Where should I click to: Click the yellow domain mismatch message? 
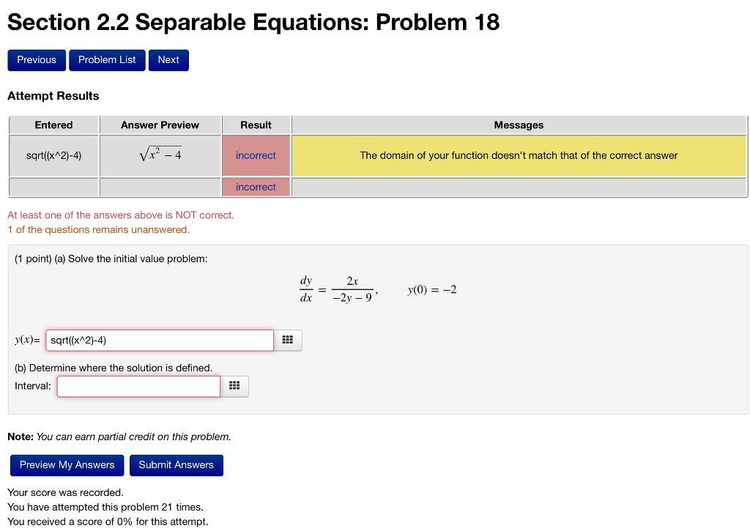pyautogui.click(x=519, y=155)
